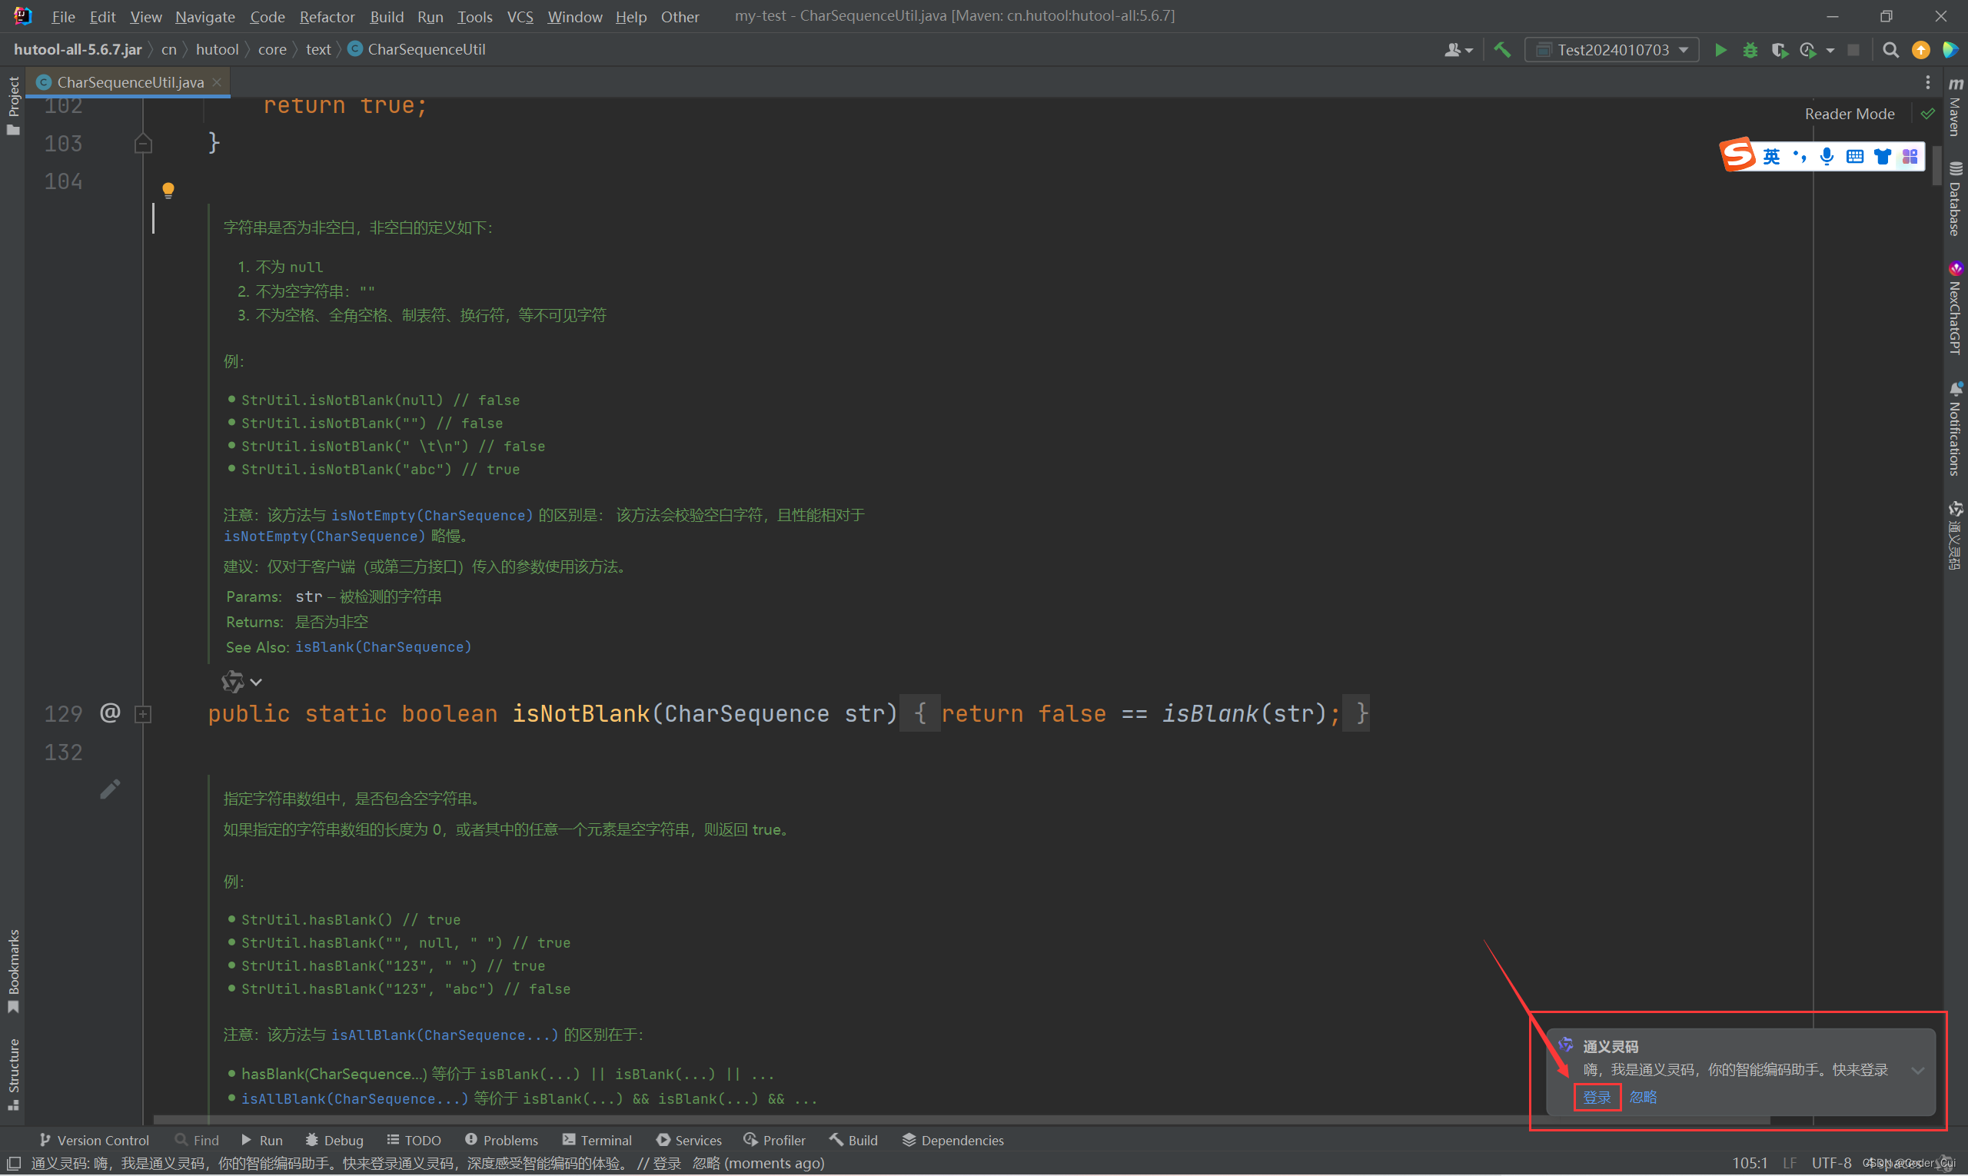
Task: Toggle Reader Mode in the editor
Action: 1849,114
